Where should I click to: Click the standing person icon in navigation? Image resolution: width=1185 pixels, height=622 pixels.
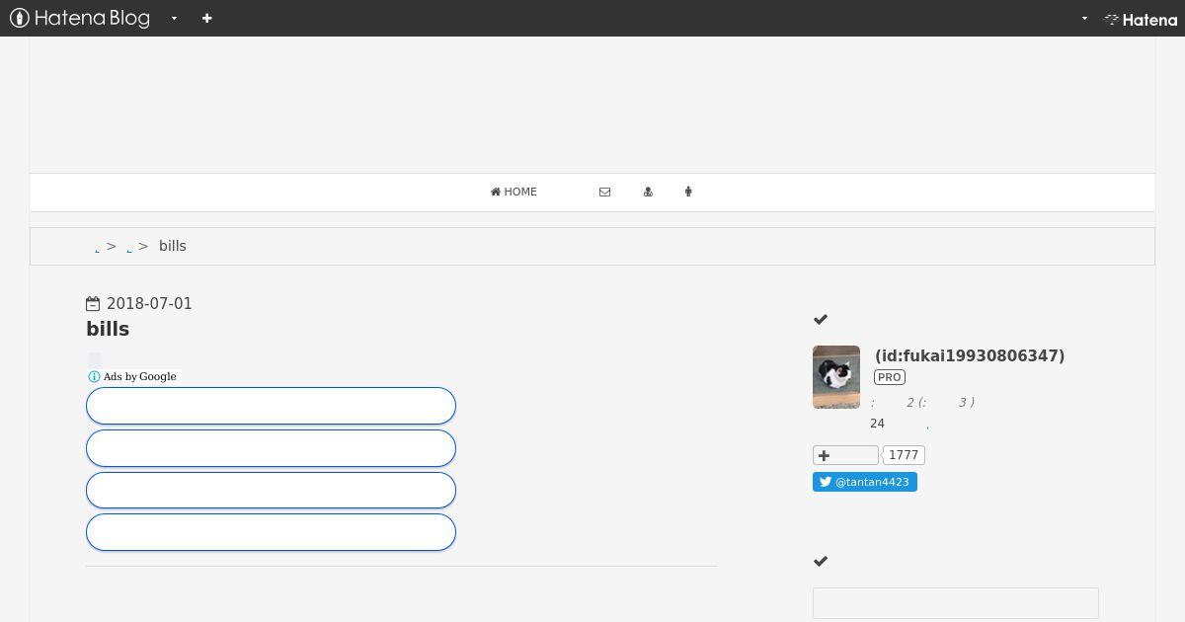click(x=688, y=192)
